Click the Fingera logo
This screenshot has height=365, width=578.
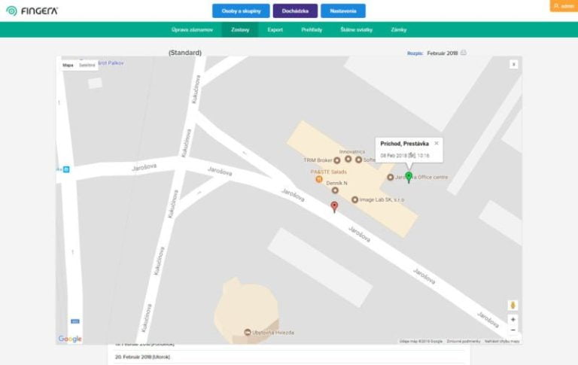[32, 11]
